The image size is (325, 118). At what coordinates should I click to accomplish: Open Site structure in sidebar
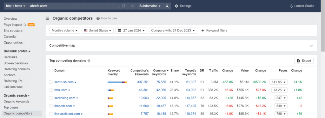pyautogui.click(x=13, y=31)
